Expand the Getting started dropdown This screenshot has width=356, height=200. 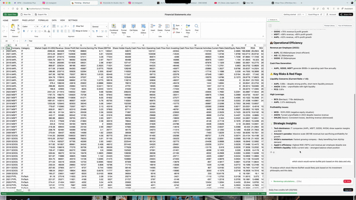pyautogui.click(x=294, y=14)
